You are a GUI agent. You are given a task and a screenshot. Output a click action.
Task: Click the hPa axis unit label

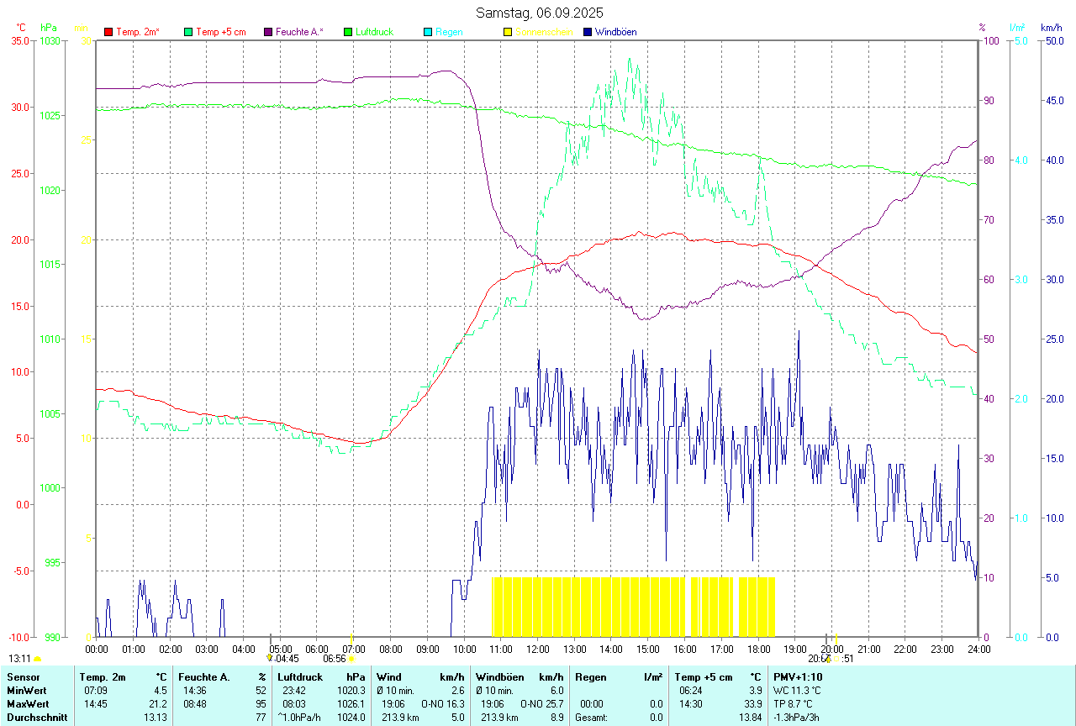pyautogui.click(x=49, y=28)
